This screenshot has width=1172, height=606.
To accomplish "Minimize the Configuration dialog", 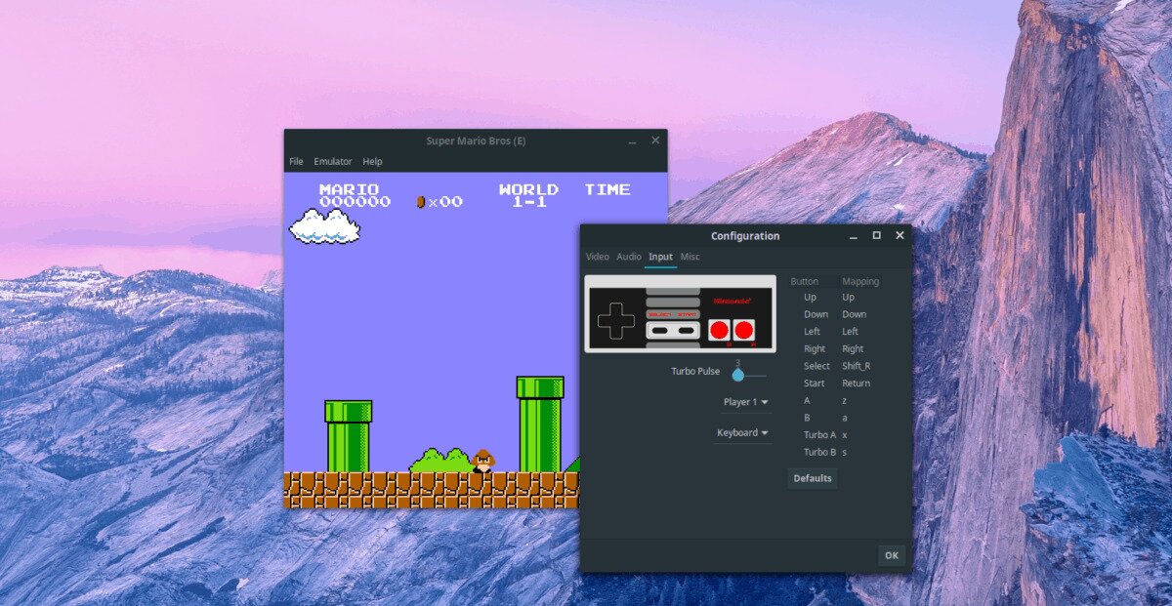I will point(853,236).
